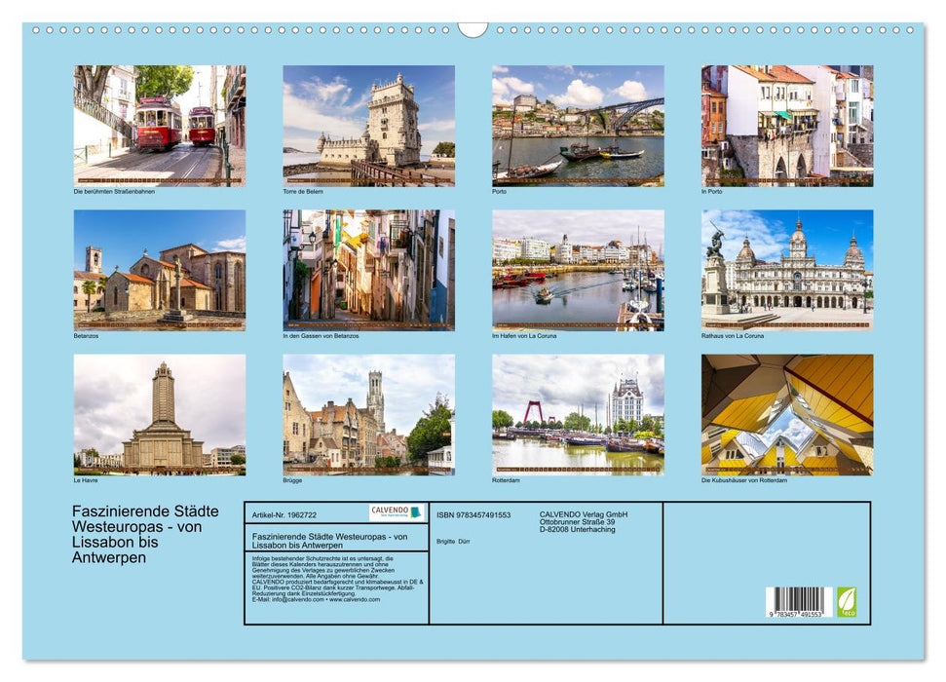Open the Betanzos church photo

tap(160, 270)
